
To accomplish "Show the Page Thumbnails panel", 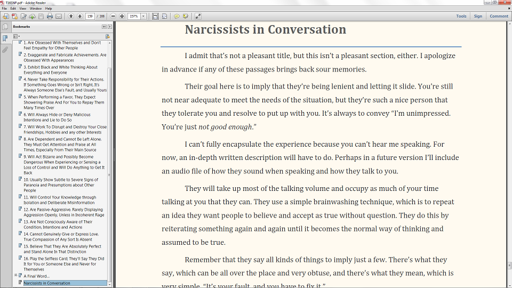I will [5, 27].
